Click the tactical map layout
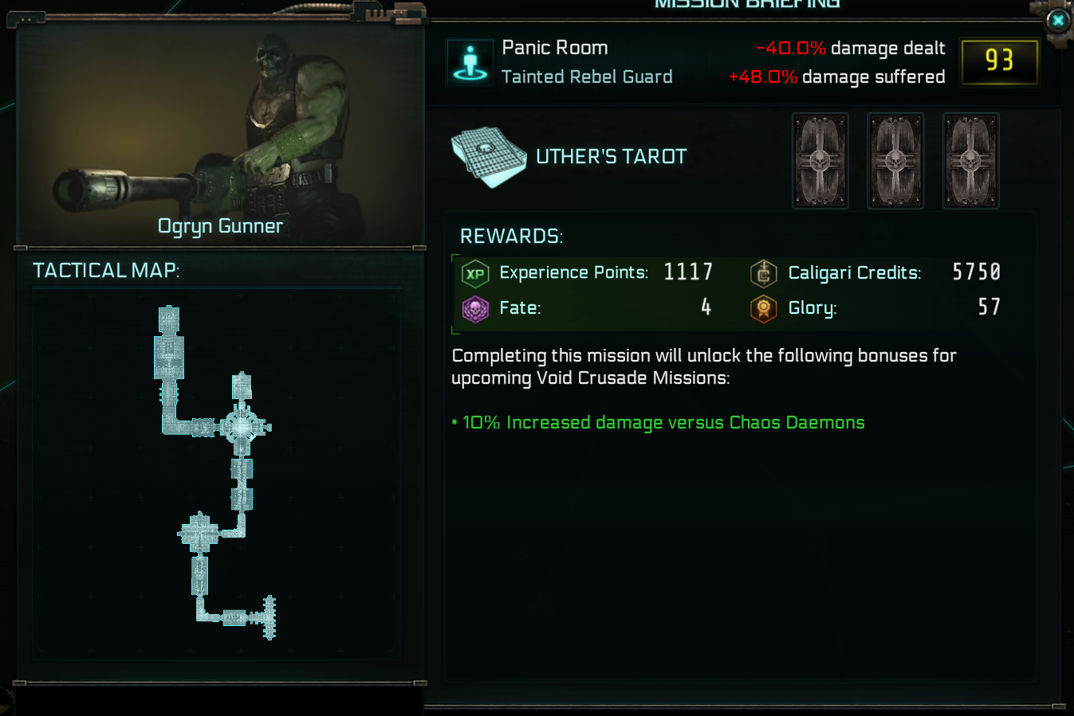The width and height of the screenshot is (1074, 716). 217,473
